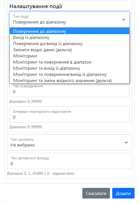Click the 'Налаштування події' heading
The image size is (139, 203).
point(36,6)
